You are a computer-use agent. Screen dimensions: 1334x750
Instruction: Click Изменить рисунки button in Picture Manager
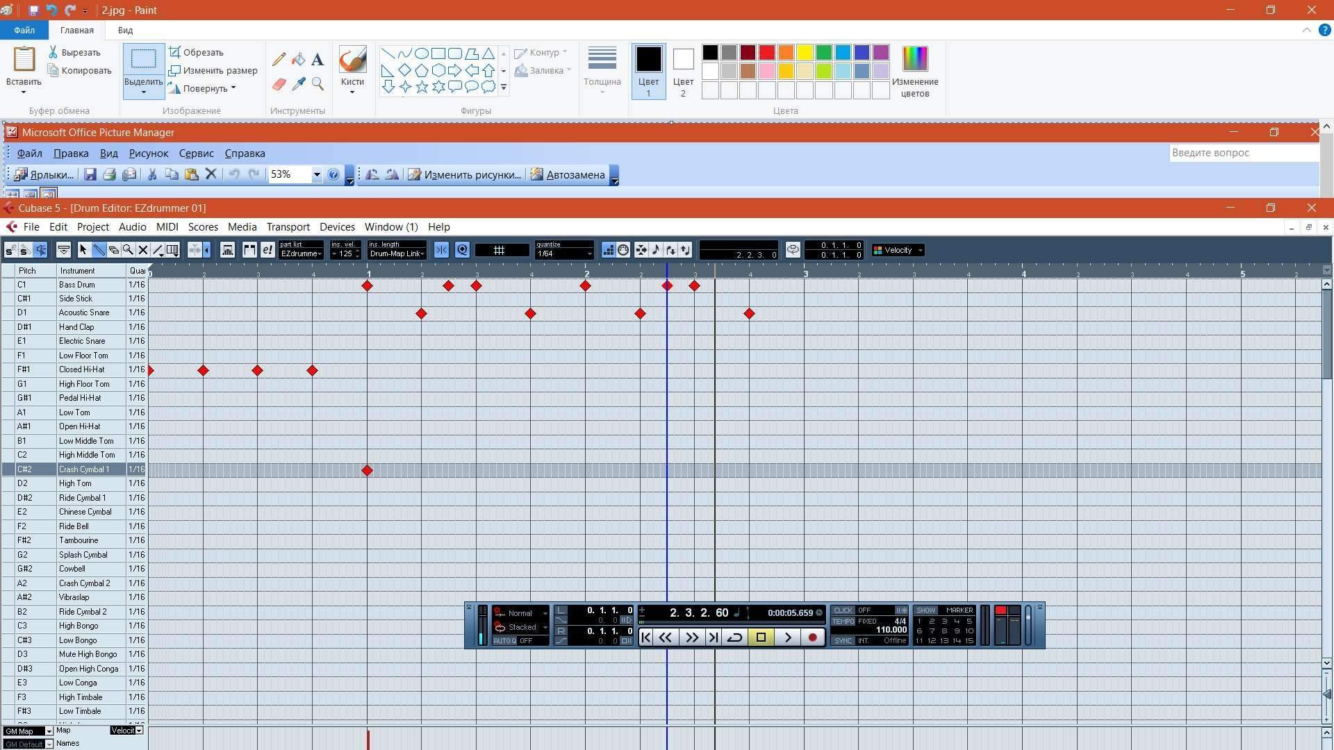465,175
